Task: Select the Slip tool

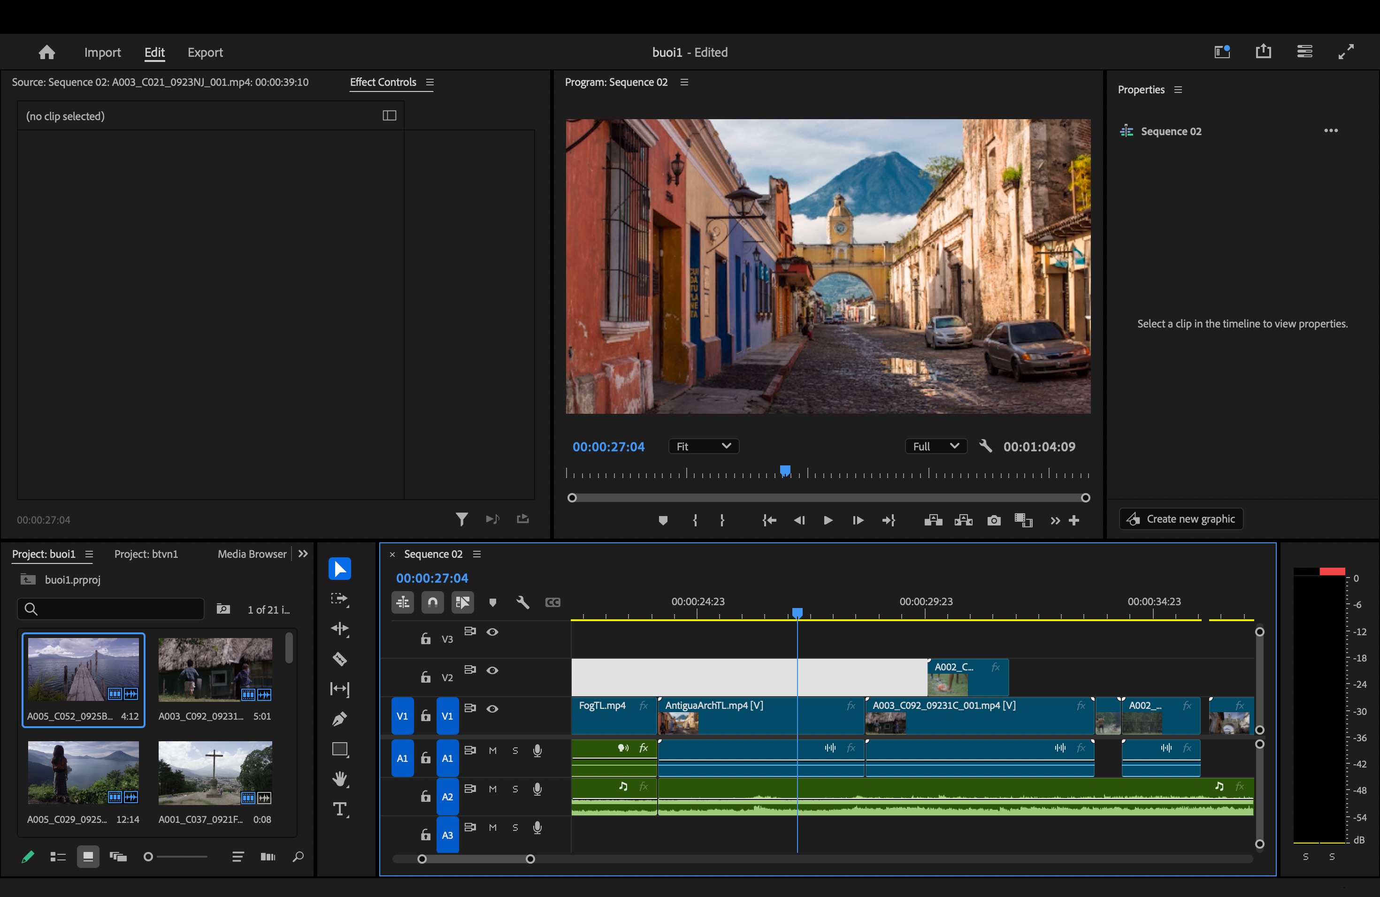Action: (340, 689)
